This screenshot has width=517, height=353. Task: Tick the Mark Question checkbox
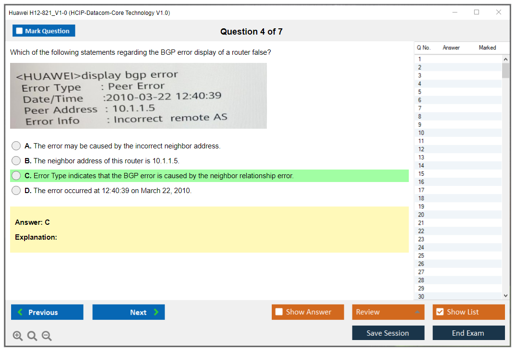(20, 31)
